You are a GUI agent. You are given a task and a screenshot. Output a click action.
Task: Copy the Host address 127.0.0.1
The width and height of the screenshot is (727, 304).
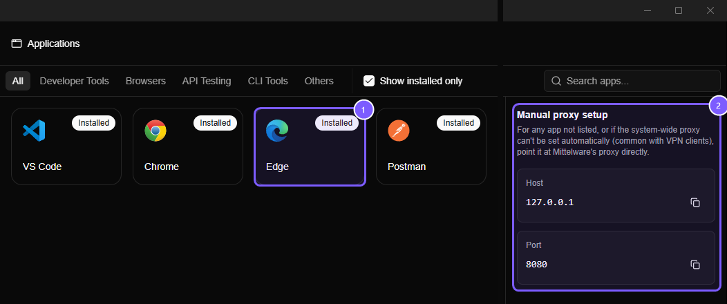tap(695, 202)
